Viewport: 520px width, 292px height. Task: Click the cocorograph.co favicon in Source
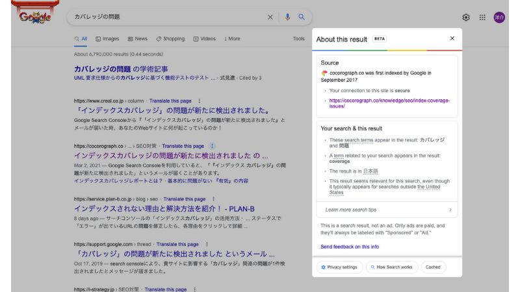click(324, 73)
